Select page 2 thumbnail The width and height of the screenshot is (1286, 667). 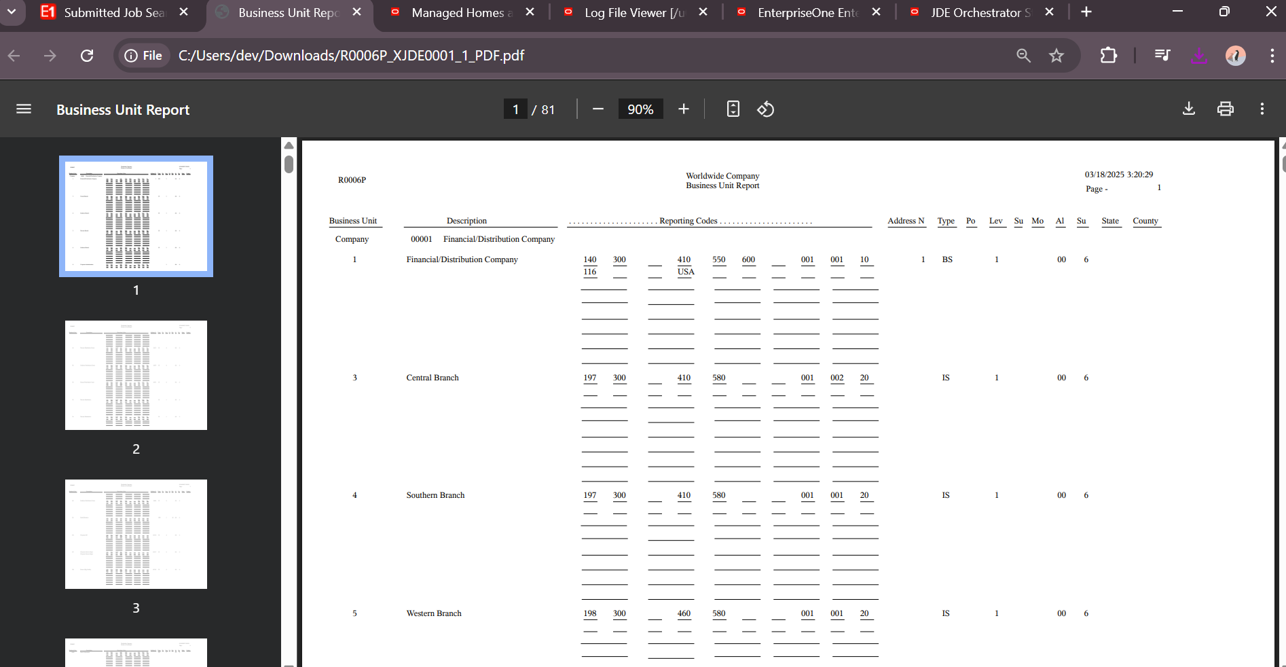(x=136, y=375)
